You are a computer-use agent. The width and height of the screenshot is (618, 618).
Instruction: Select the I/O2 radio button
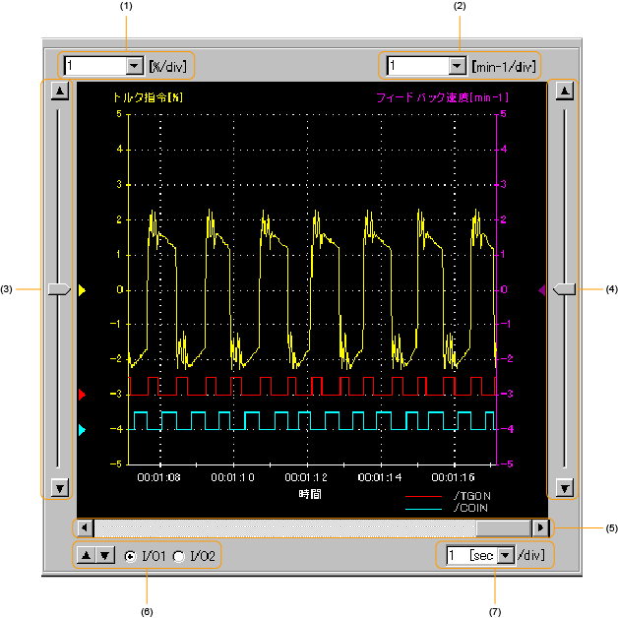tap(179, 557)
